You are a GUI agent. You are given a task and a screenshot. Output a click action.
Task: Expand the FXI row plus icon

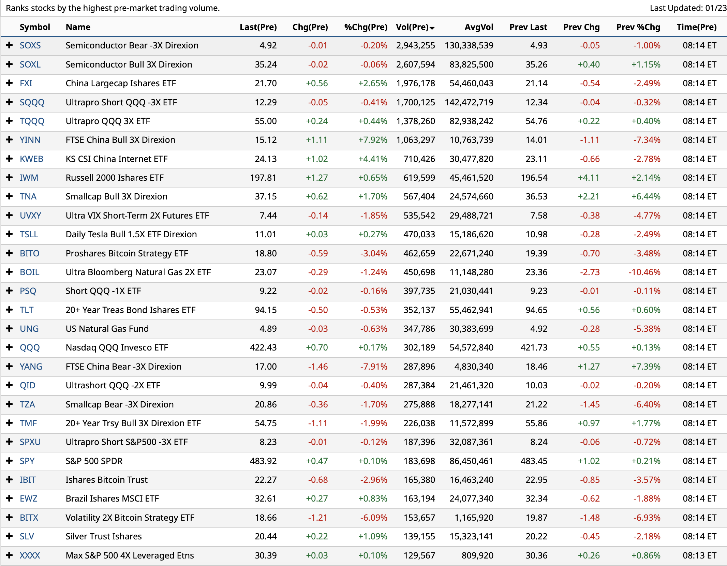point(9,83)
